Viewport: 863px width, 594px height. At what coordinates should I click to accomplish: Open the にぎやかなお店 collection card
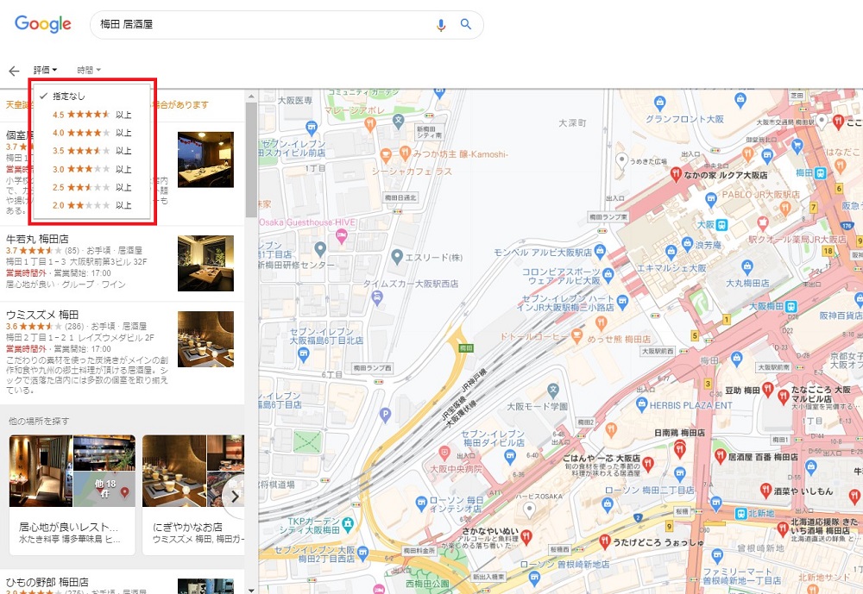[x=193, y=495]
